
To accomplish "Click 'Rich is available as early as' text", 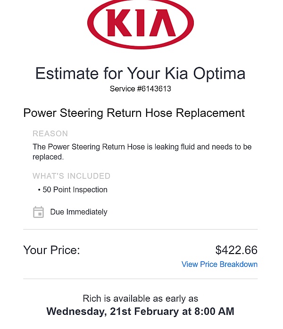I will 141,298.
